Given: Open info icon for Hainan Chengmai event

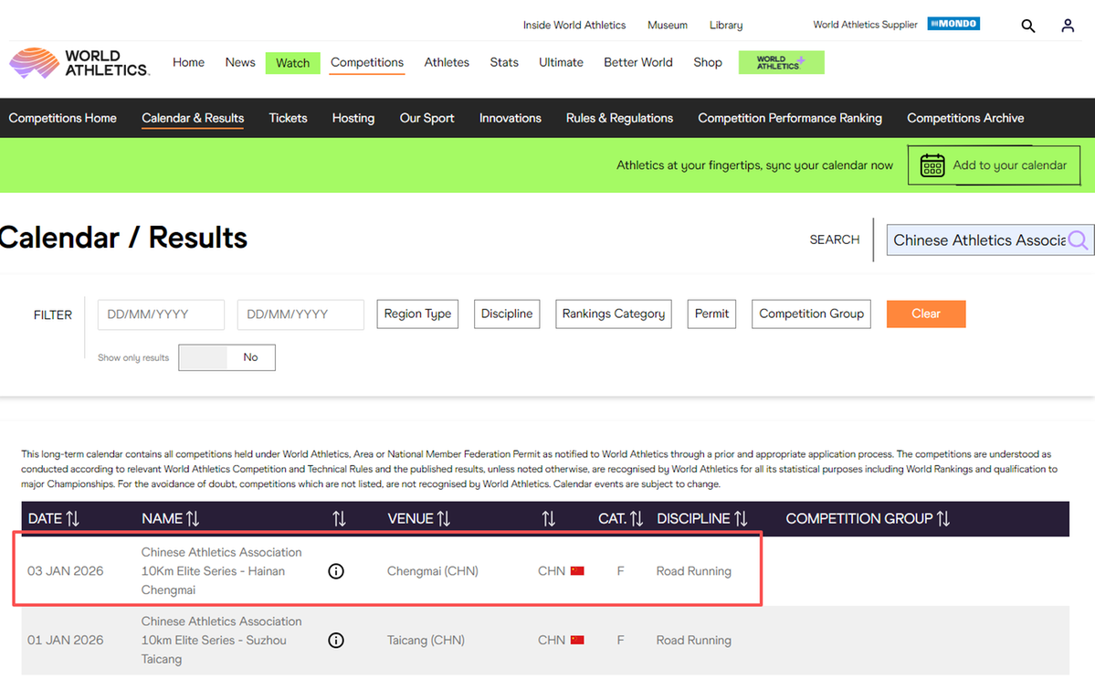Looking at the screenshot, I should click(x=336, y=571).
